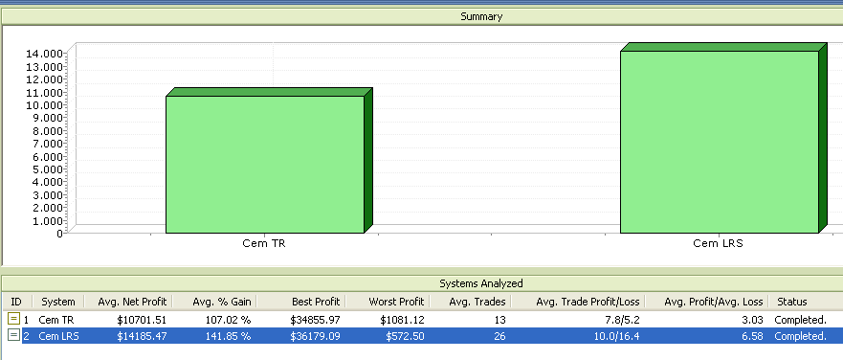Click the 14.000 y-axis label

[45, 54]
